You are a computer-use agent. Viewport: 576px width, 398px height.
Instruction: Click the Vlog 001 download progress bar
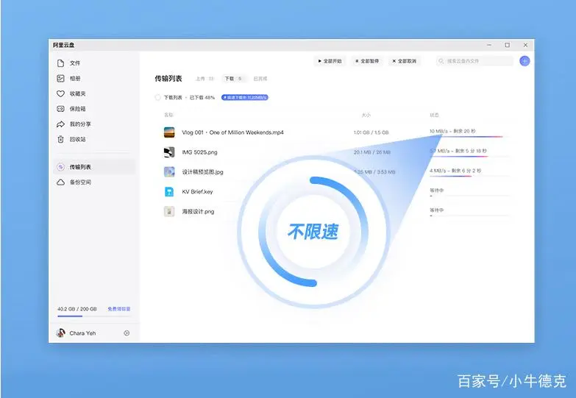(466, 137)
